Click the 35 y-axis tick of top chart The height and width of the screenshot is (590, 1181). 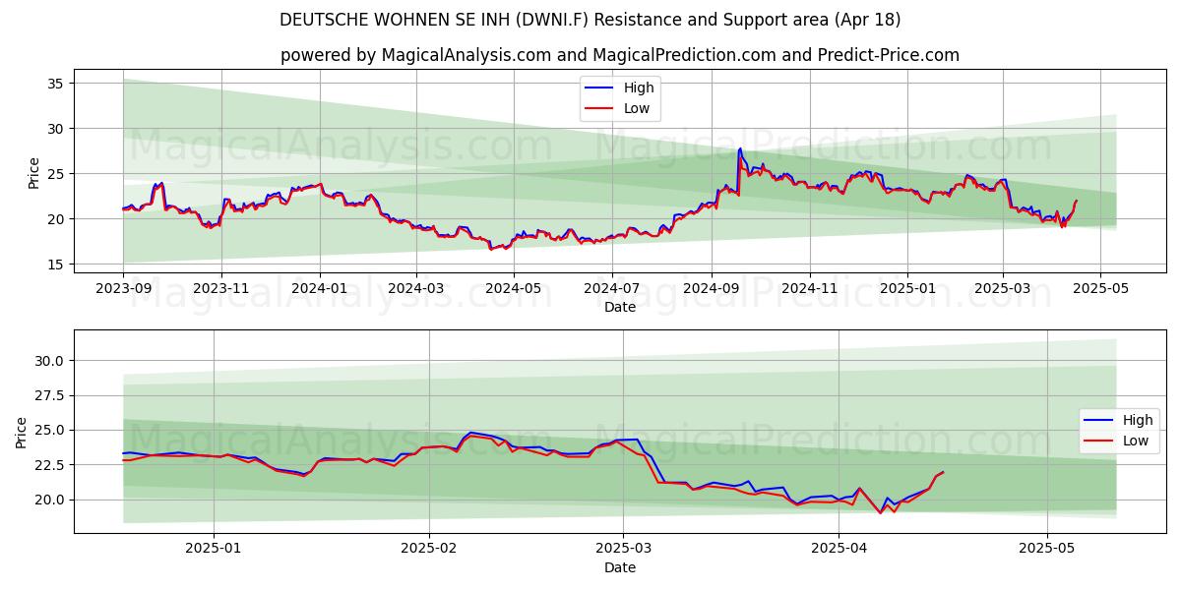[x=57, y=84]
